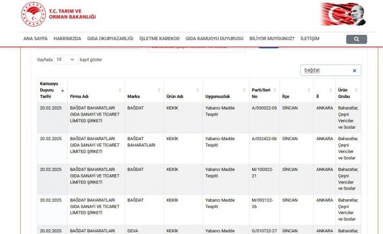This screenshot has width=383, height=234.
Task: Open the records-per-page dropdown showing 10
Action: click(x=66, y=59)
